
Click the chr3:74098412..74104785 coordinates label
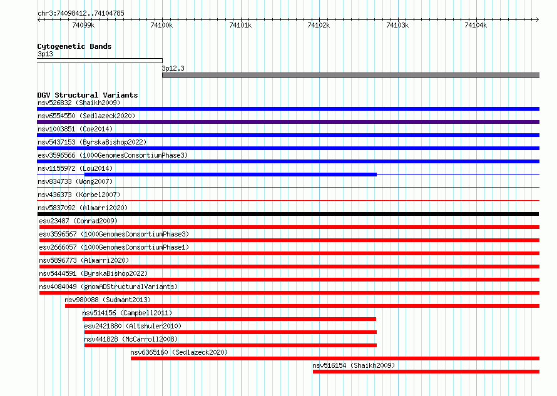point(81,13)
